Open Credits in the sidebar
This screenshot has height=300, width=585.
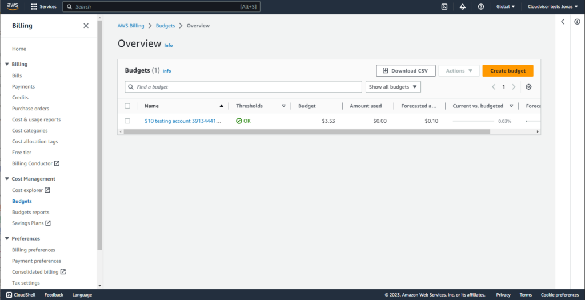(20, 97)
